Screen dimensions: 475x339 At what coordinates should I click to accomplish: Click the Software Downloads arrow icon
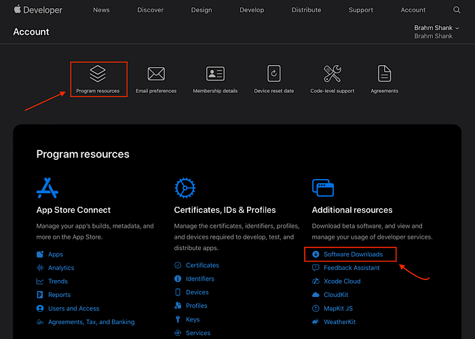[x=316, y=254]
